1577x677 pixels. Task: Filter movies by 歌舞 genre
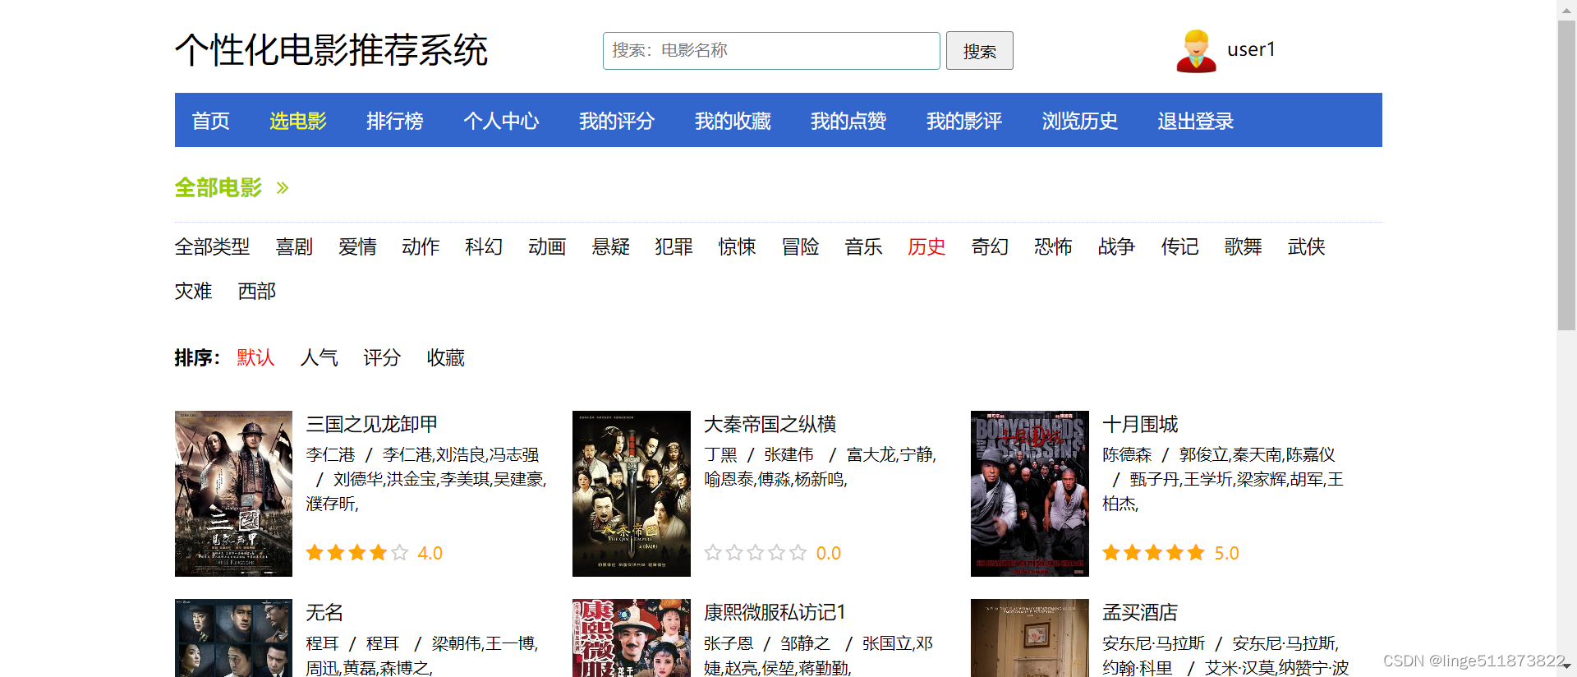(1244, 246)
